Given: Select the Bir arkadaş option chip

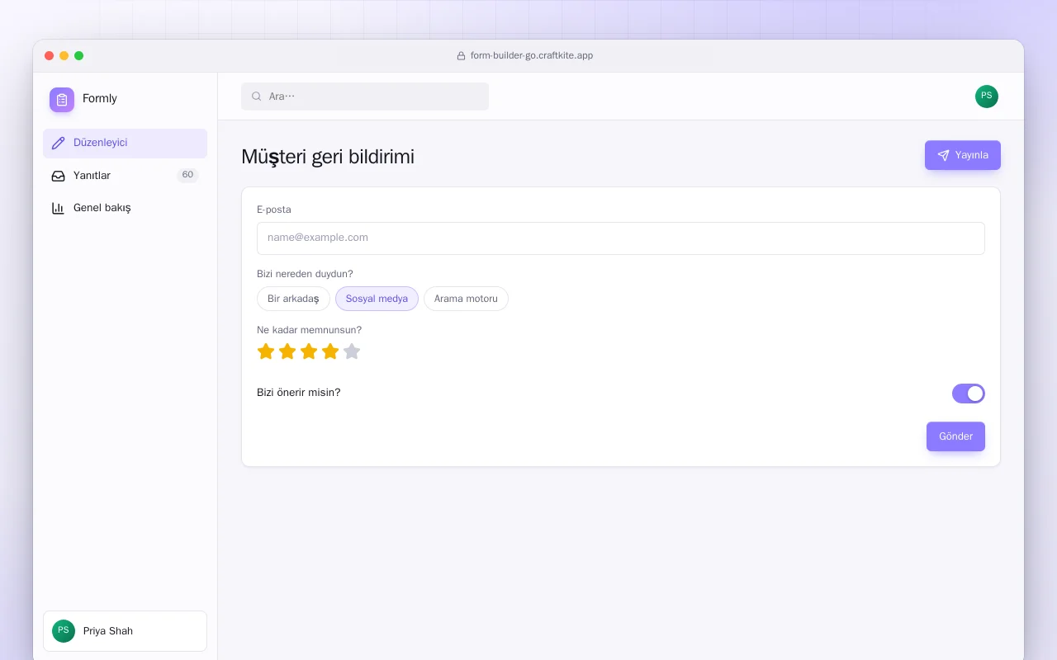Looking at the screenshot, I should click(293, 299).
